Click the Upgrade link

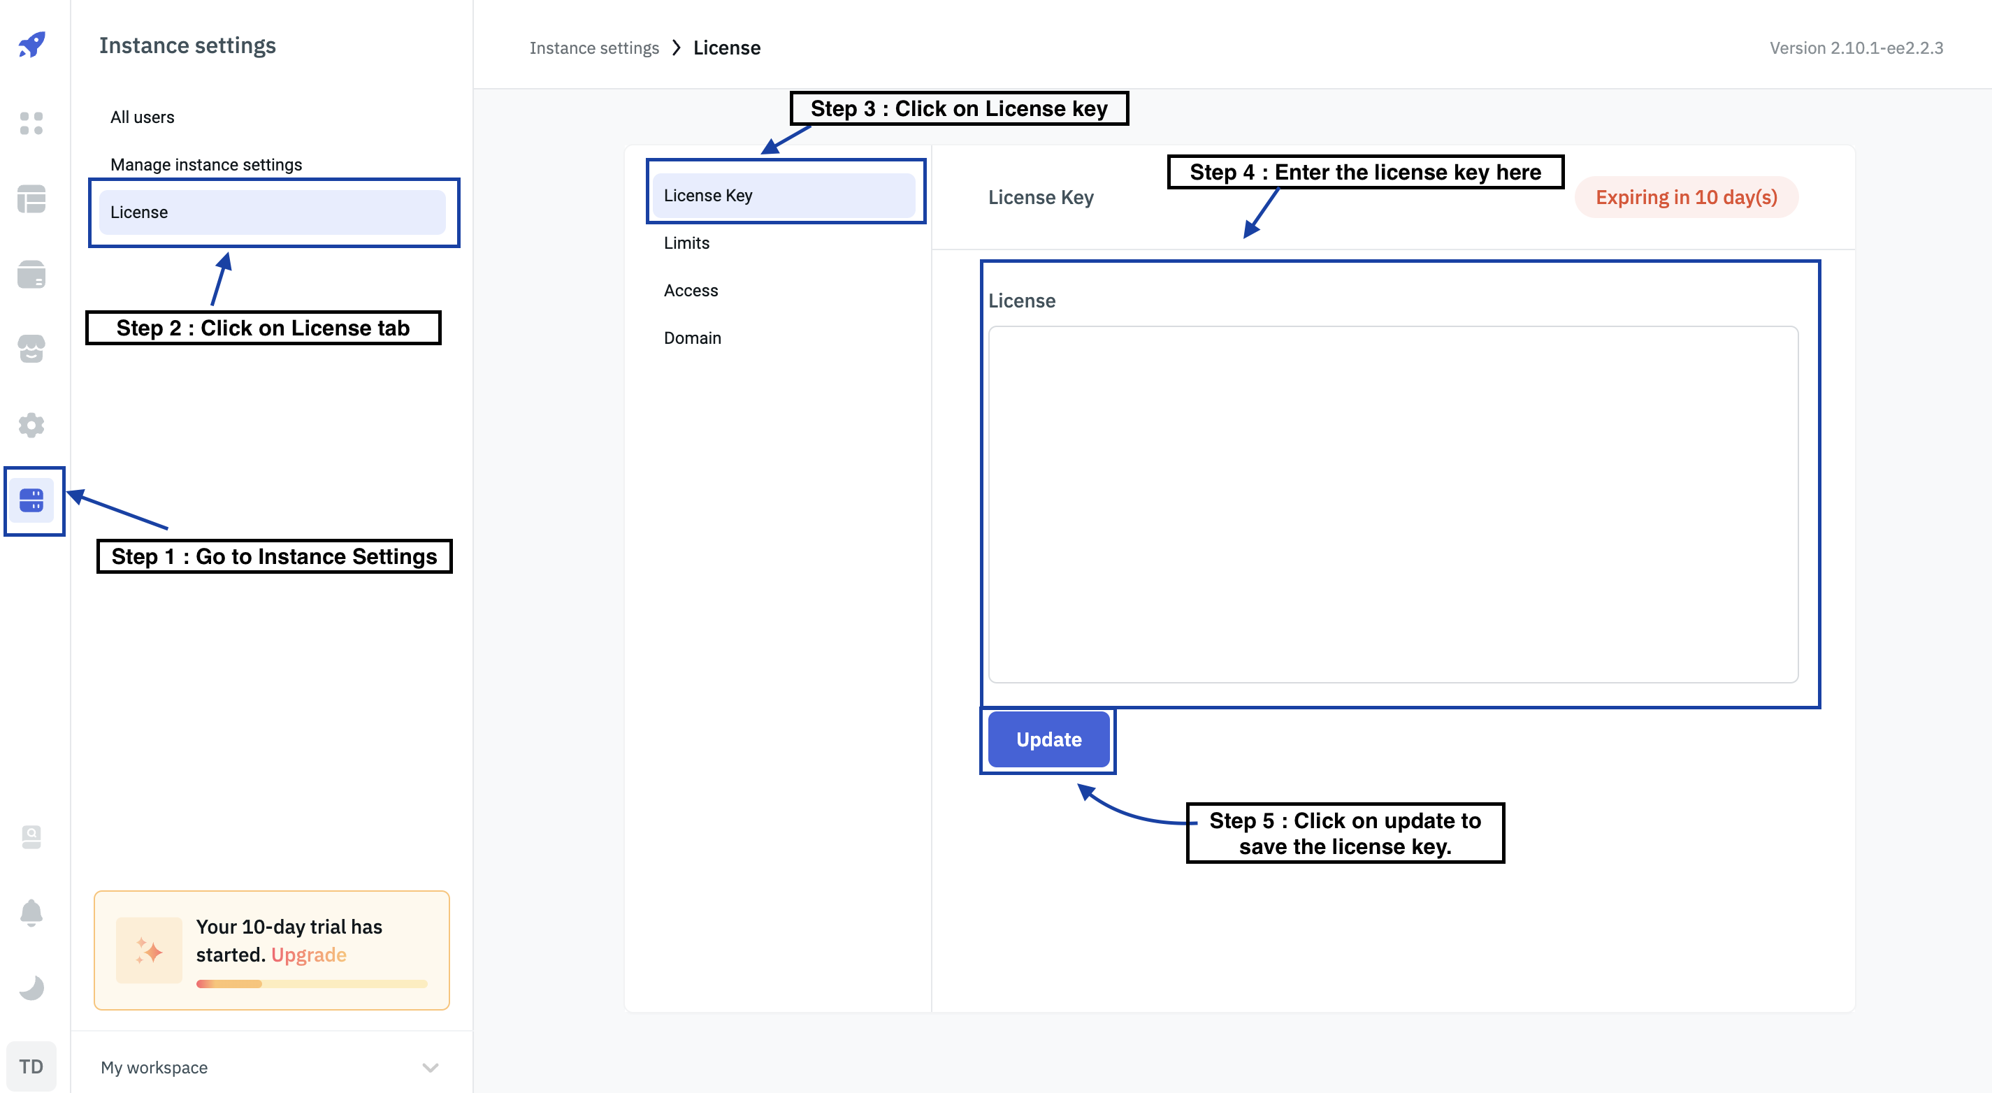pyautogui.click(x=308, y=955)
